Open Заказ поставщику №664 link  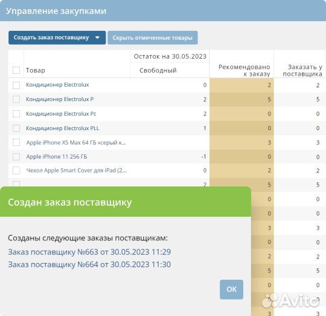coord(89,265)
